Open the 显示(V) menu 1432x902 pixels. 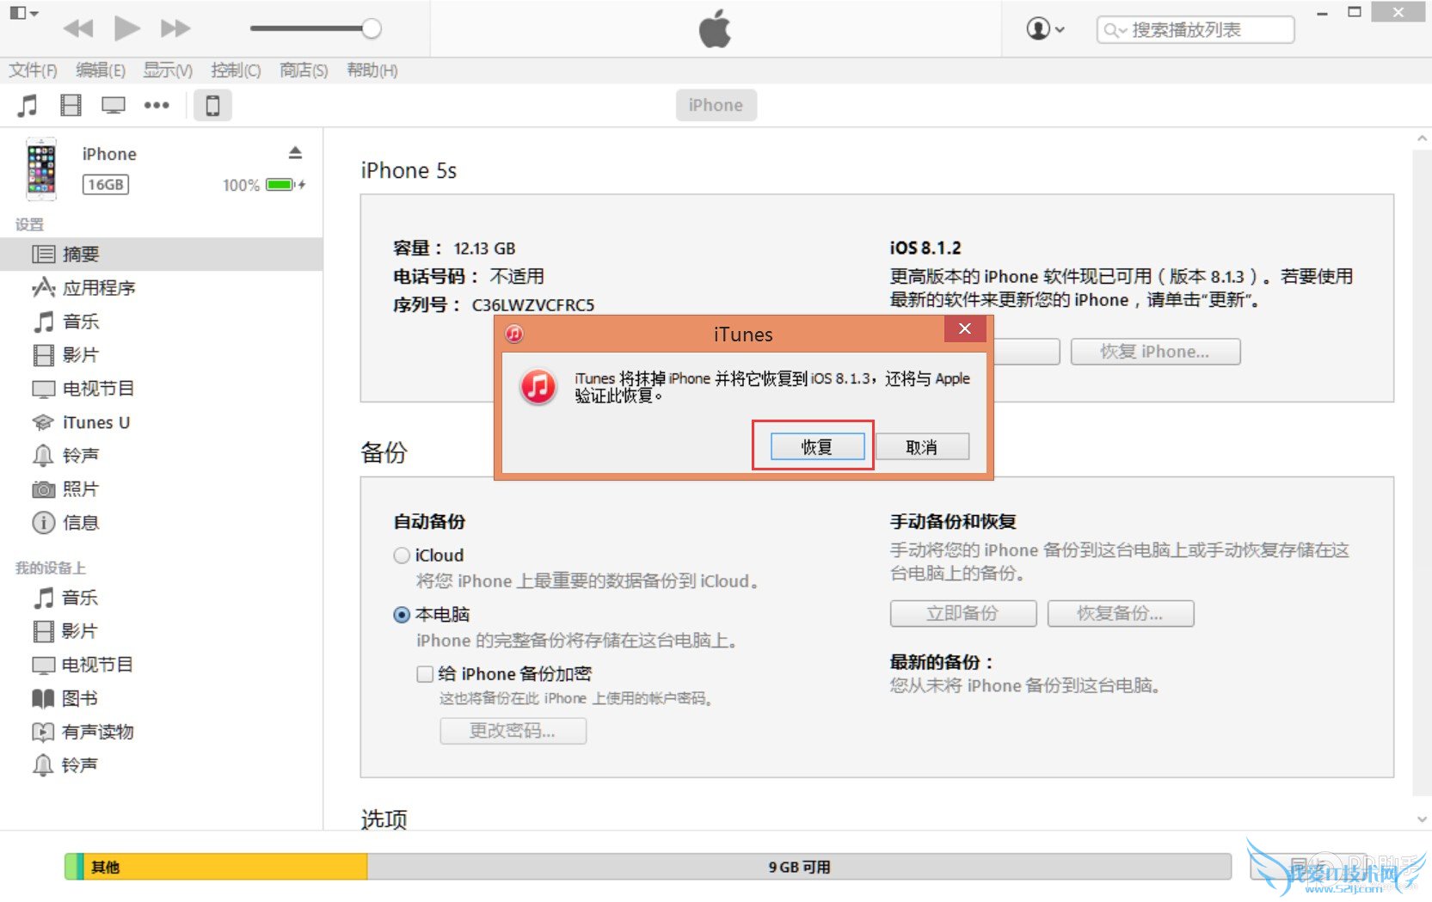(x=168, y=71)
